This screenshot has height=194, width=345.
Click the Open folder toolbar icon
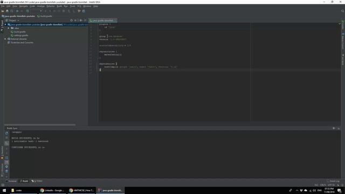pos(3,11)
